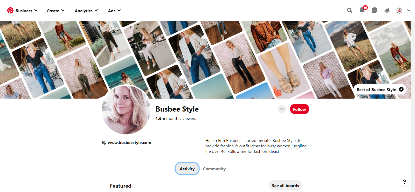Click the question mark help button

pyautogui.click(x=404, y=182)
